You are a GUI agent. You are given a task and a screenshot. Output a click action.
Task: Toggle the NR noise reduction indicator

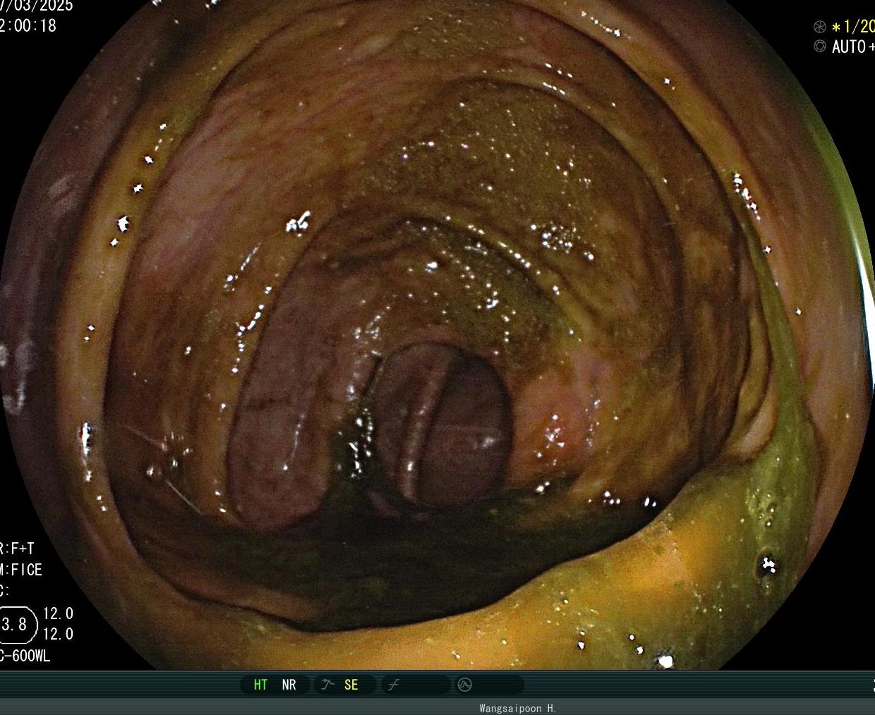[289, 685]
